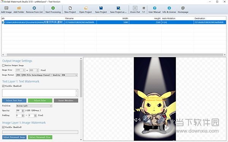Click the Select Watermark Image button
The width and height of the screenshot is (228, 142).
(x=14, y=137)
